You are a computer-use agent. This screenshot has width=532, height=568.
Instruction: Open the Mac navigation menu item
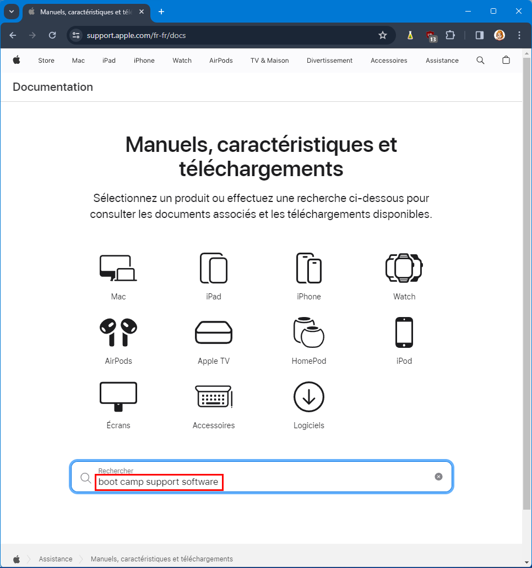78,61
